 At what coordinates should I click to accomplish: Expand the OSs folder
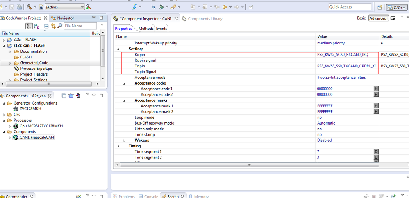4,115
